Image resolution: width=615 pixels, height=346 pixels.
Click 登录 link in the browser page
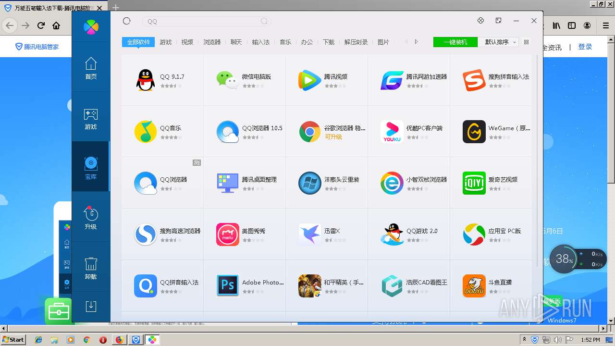pyautogui.click(x=585, y=47)
